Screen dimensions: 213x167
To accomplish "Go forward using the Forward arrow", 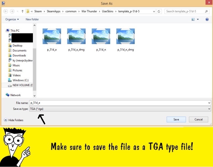I will [12, 11].
